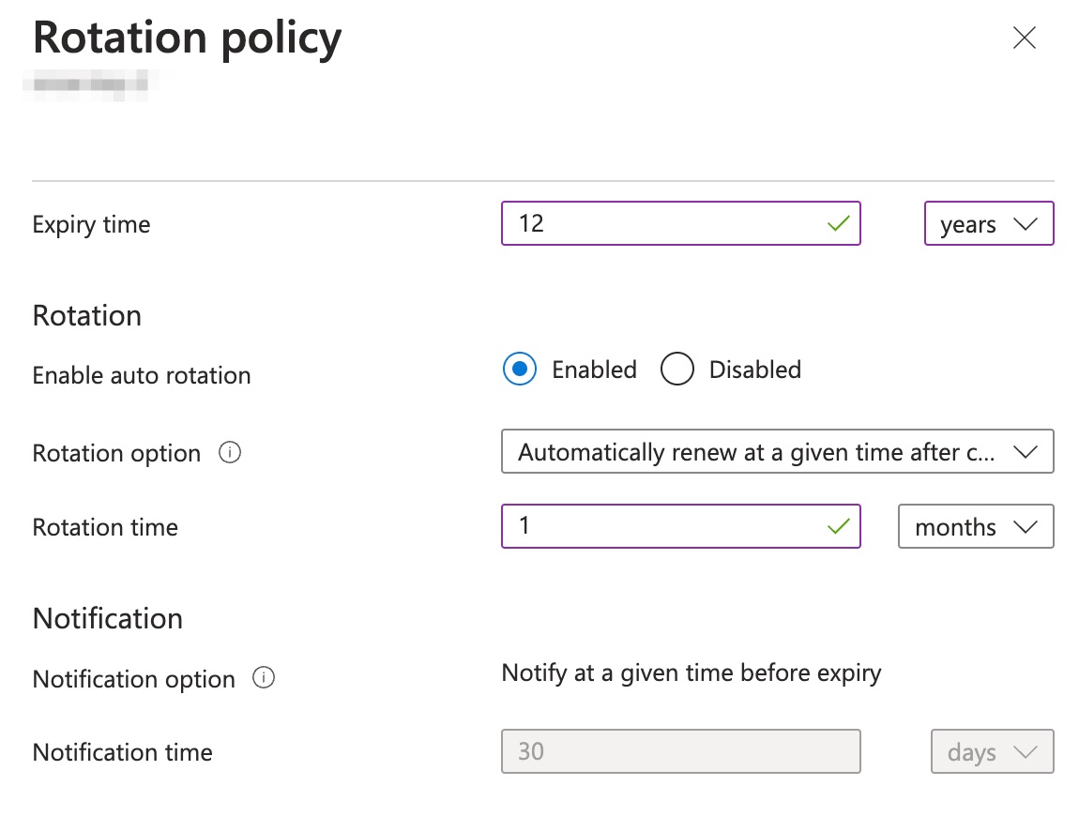This screenshot has height=816, width=1079.
Task: Select the Enabled radio button
Action: point(519,369)
